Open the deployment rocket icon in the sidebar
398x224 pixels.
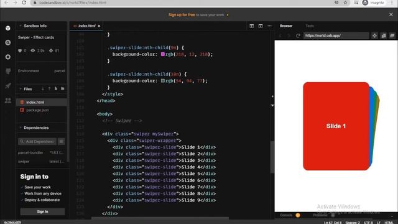(x=8, y=86)
